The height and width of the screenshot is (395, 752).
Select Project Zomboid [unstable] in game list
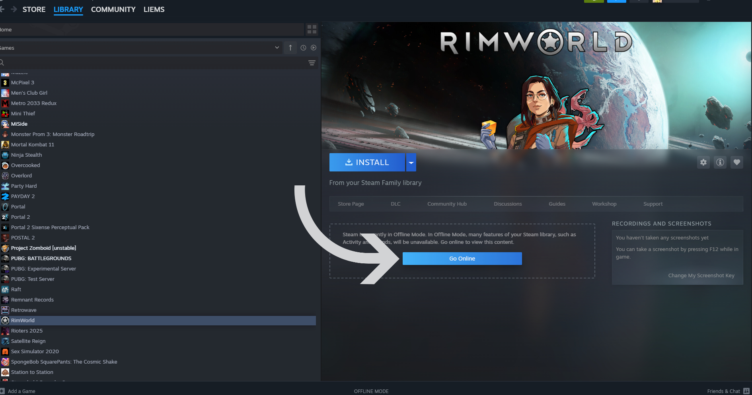coord(43,248)
